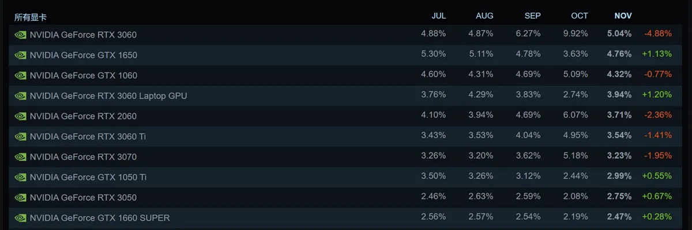
Task: Click the 9.92% October value
Action: [576, 34]
